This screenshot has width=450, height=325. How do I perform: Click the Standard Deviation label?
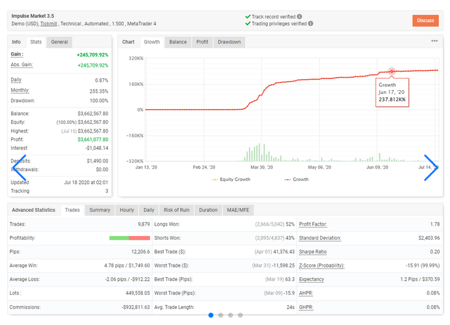point(320,238)
